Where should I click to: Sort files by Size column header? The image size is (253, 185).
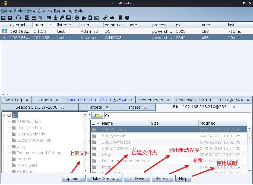point(174,123)
